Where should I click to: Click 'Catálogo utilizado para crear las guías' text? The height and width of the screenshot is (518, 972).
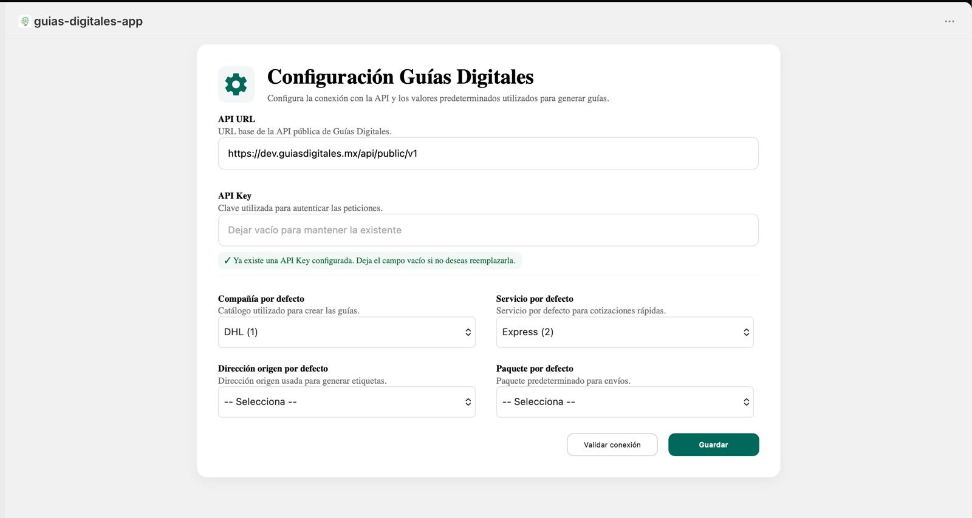289,311
